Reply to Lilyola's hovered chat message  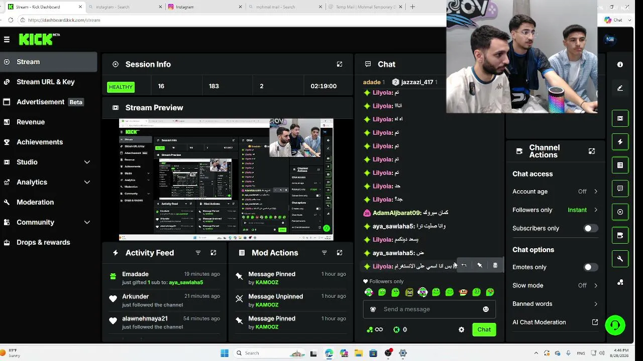[464, 266]
